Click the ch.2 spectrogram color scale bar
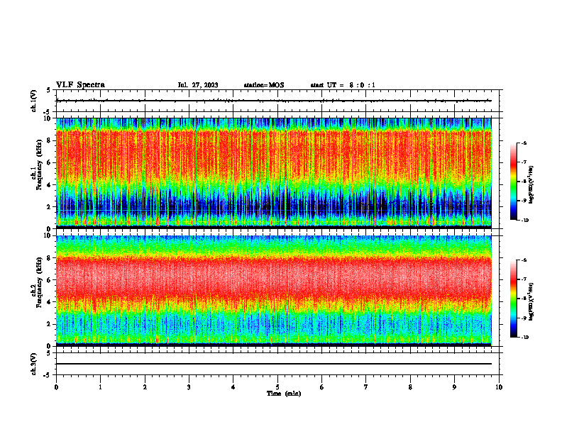This screenshot has height=434, width=562. [x=514, y=299]
